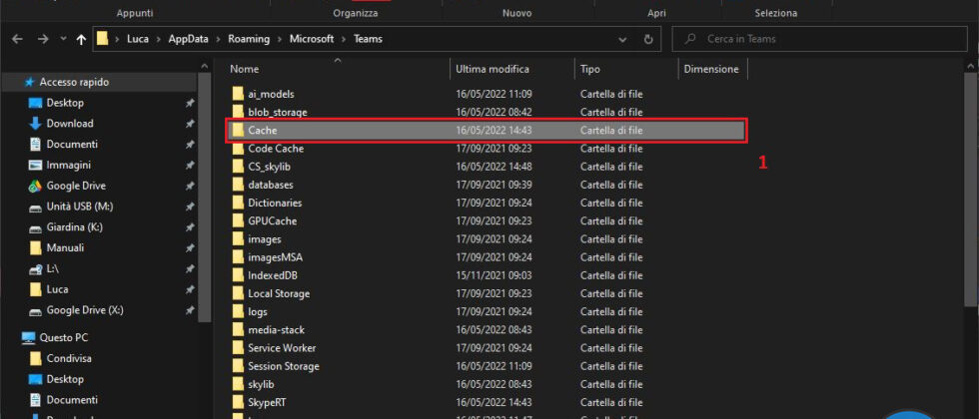Select Download in the sidebar
Screen dimensions: 979x419
(x=69, y=124)
